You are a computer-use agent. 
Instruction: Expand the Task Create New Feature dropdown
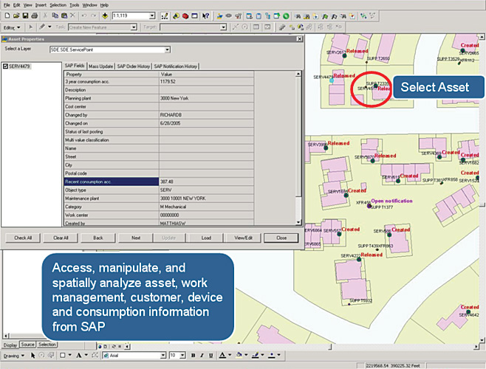pos(133,27)
